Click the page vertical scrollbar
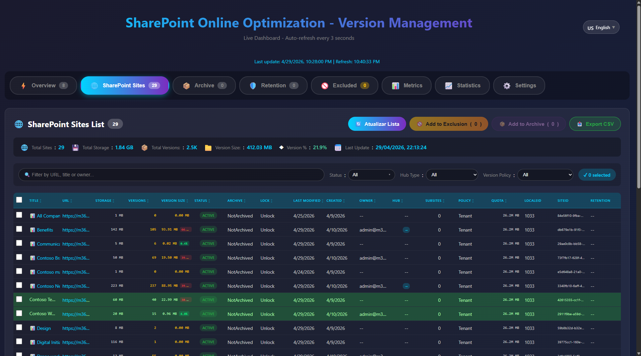This screenshot has height=356, width=641. pyautogui.click(x=639, y=97)
